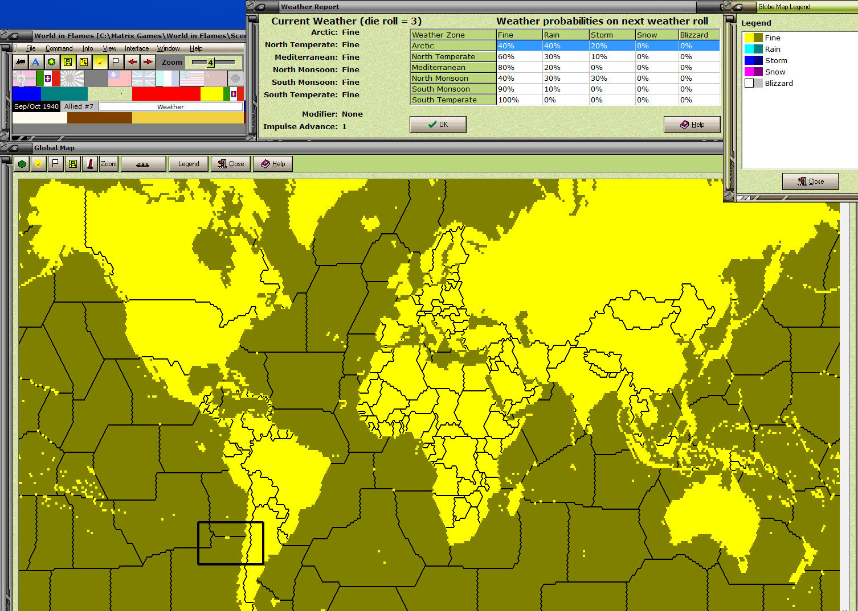Toggle the flag display icon on Global Map toolbar
The height and width of the screenshot is (611, 858).
(x=54, y=164)
